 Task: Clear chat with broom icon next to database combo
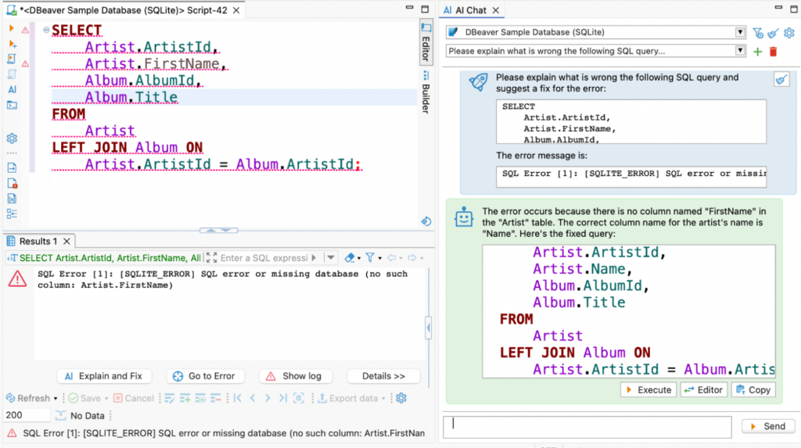click(x=774, y=33)
